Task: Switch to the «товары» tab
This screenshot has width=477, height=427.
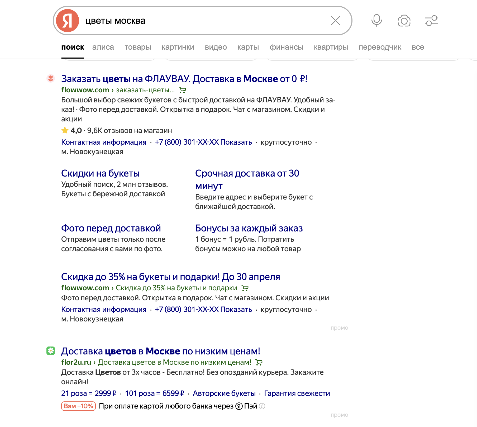Action: (138, 47)
